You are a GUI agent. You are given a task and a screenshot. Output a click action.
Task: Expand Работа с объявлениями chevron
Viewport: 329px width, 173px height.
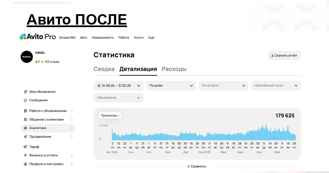[x=72, y=111]
